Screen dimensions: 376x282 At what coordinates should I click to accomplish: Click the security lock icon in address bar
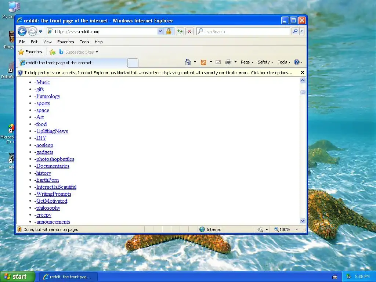(169, 32)
